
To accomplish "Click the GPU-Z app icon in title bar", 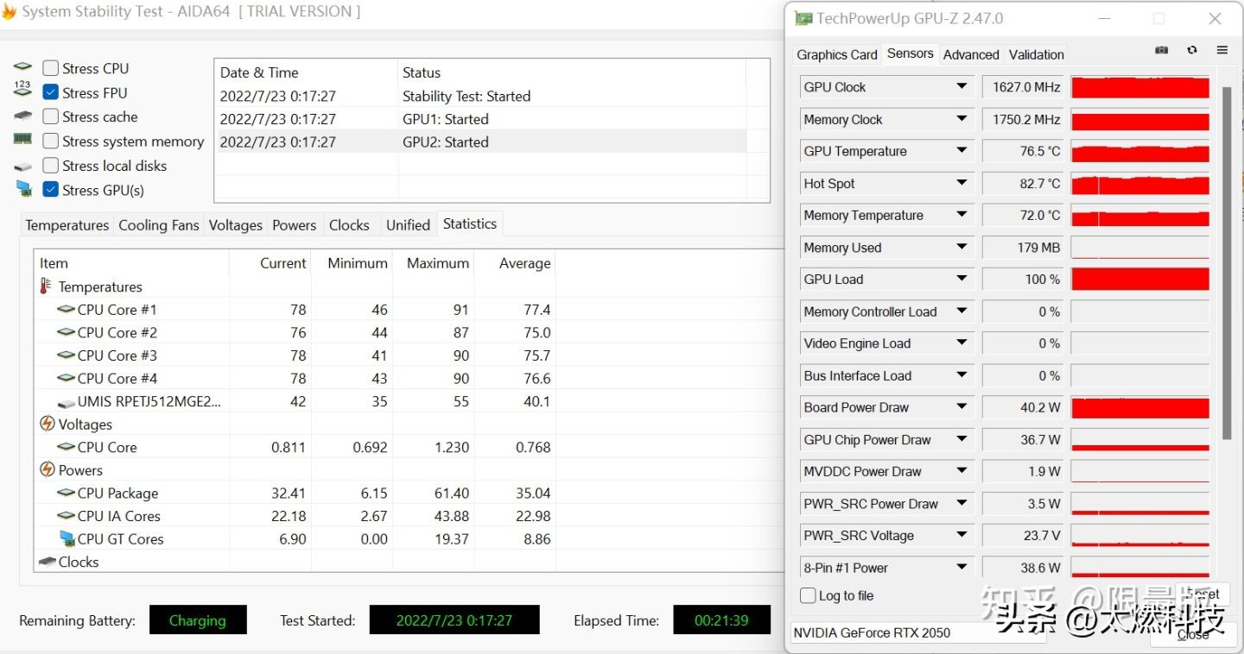I will [x=803, y=18].
